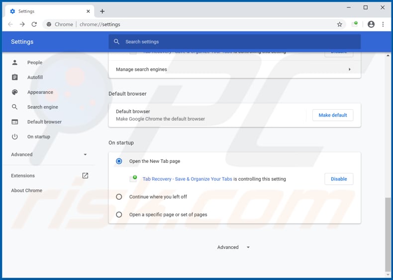Open About Chrome from sidebar

point(26,190)
